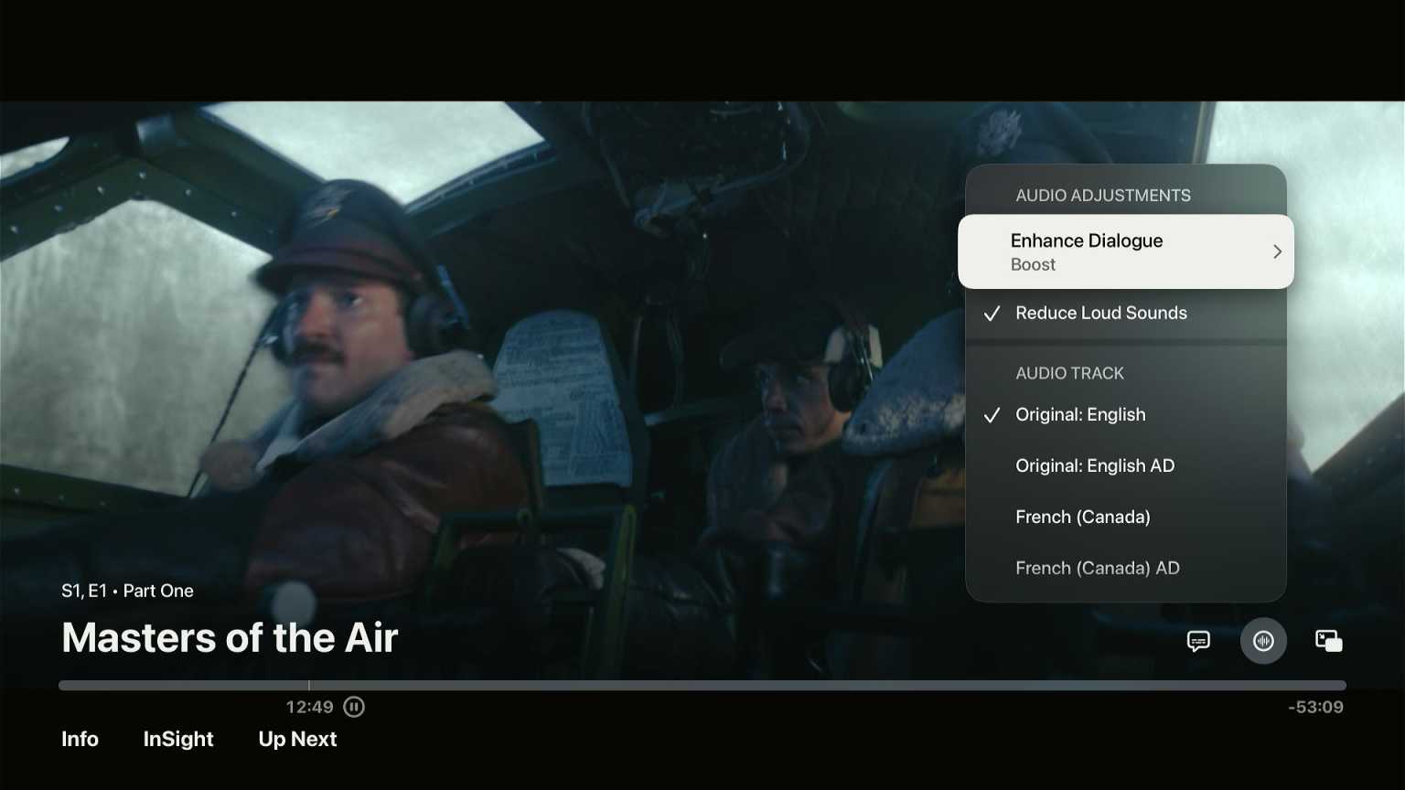Toggle Reduce Loud Sounds off
1405x790 pixels.
click(1100, 313)
